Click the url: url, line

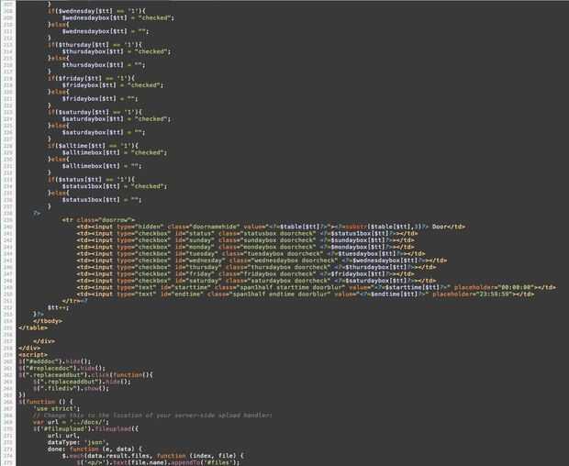tap(64, 436)
